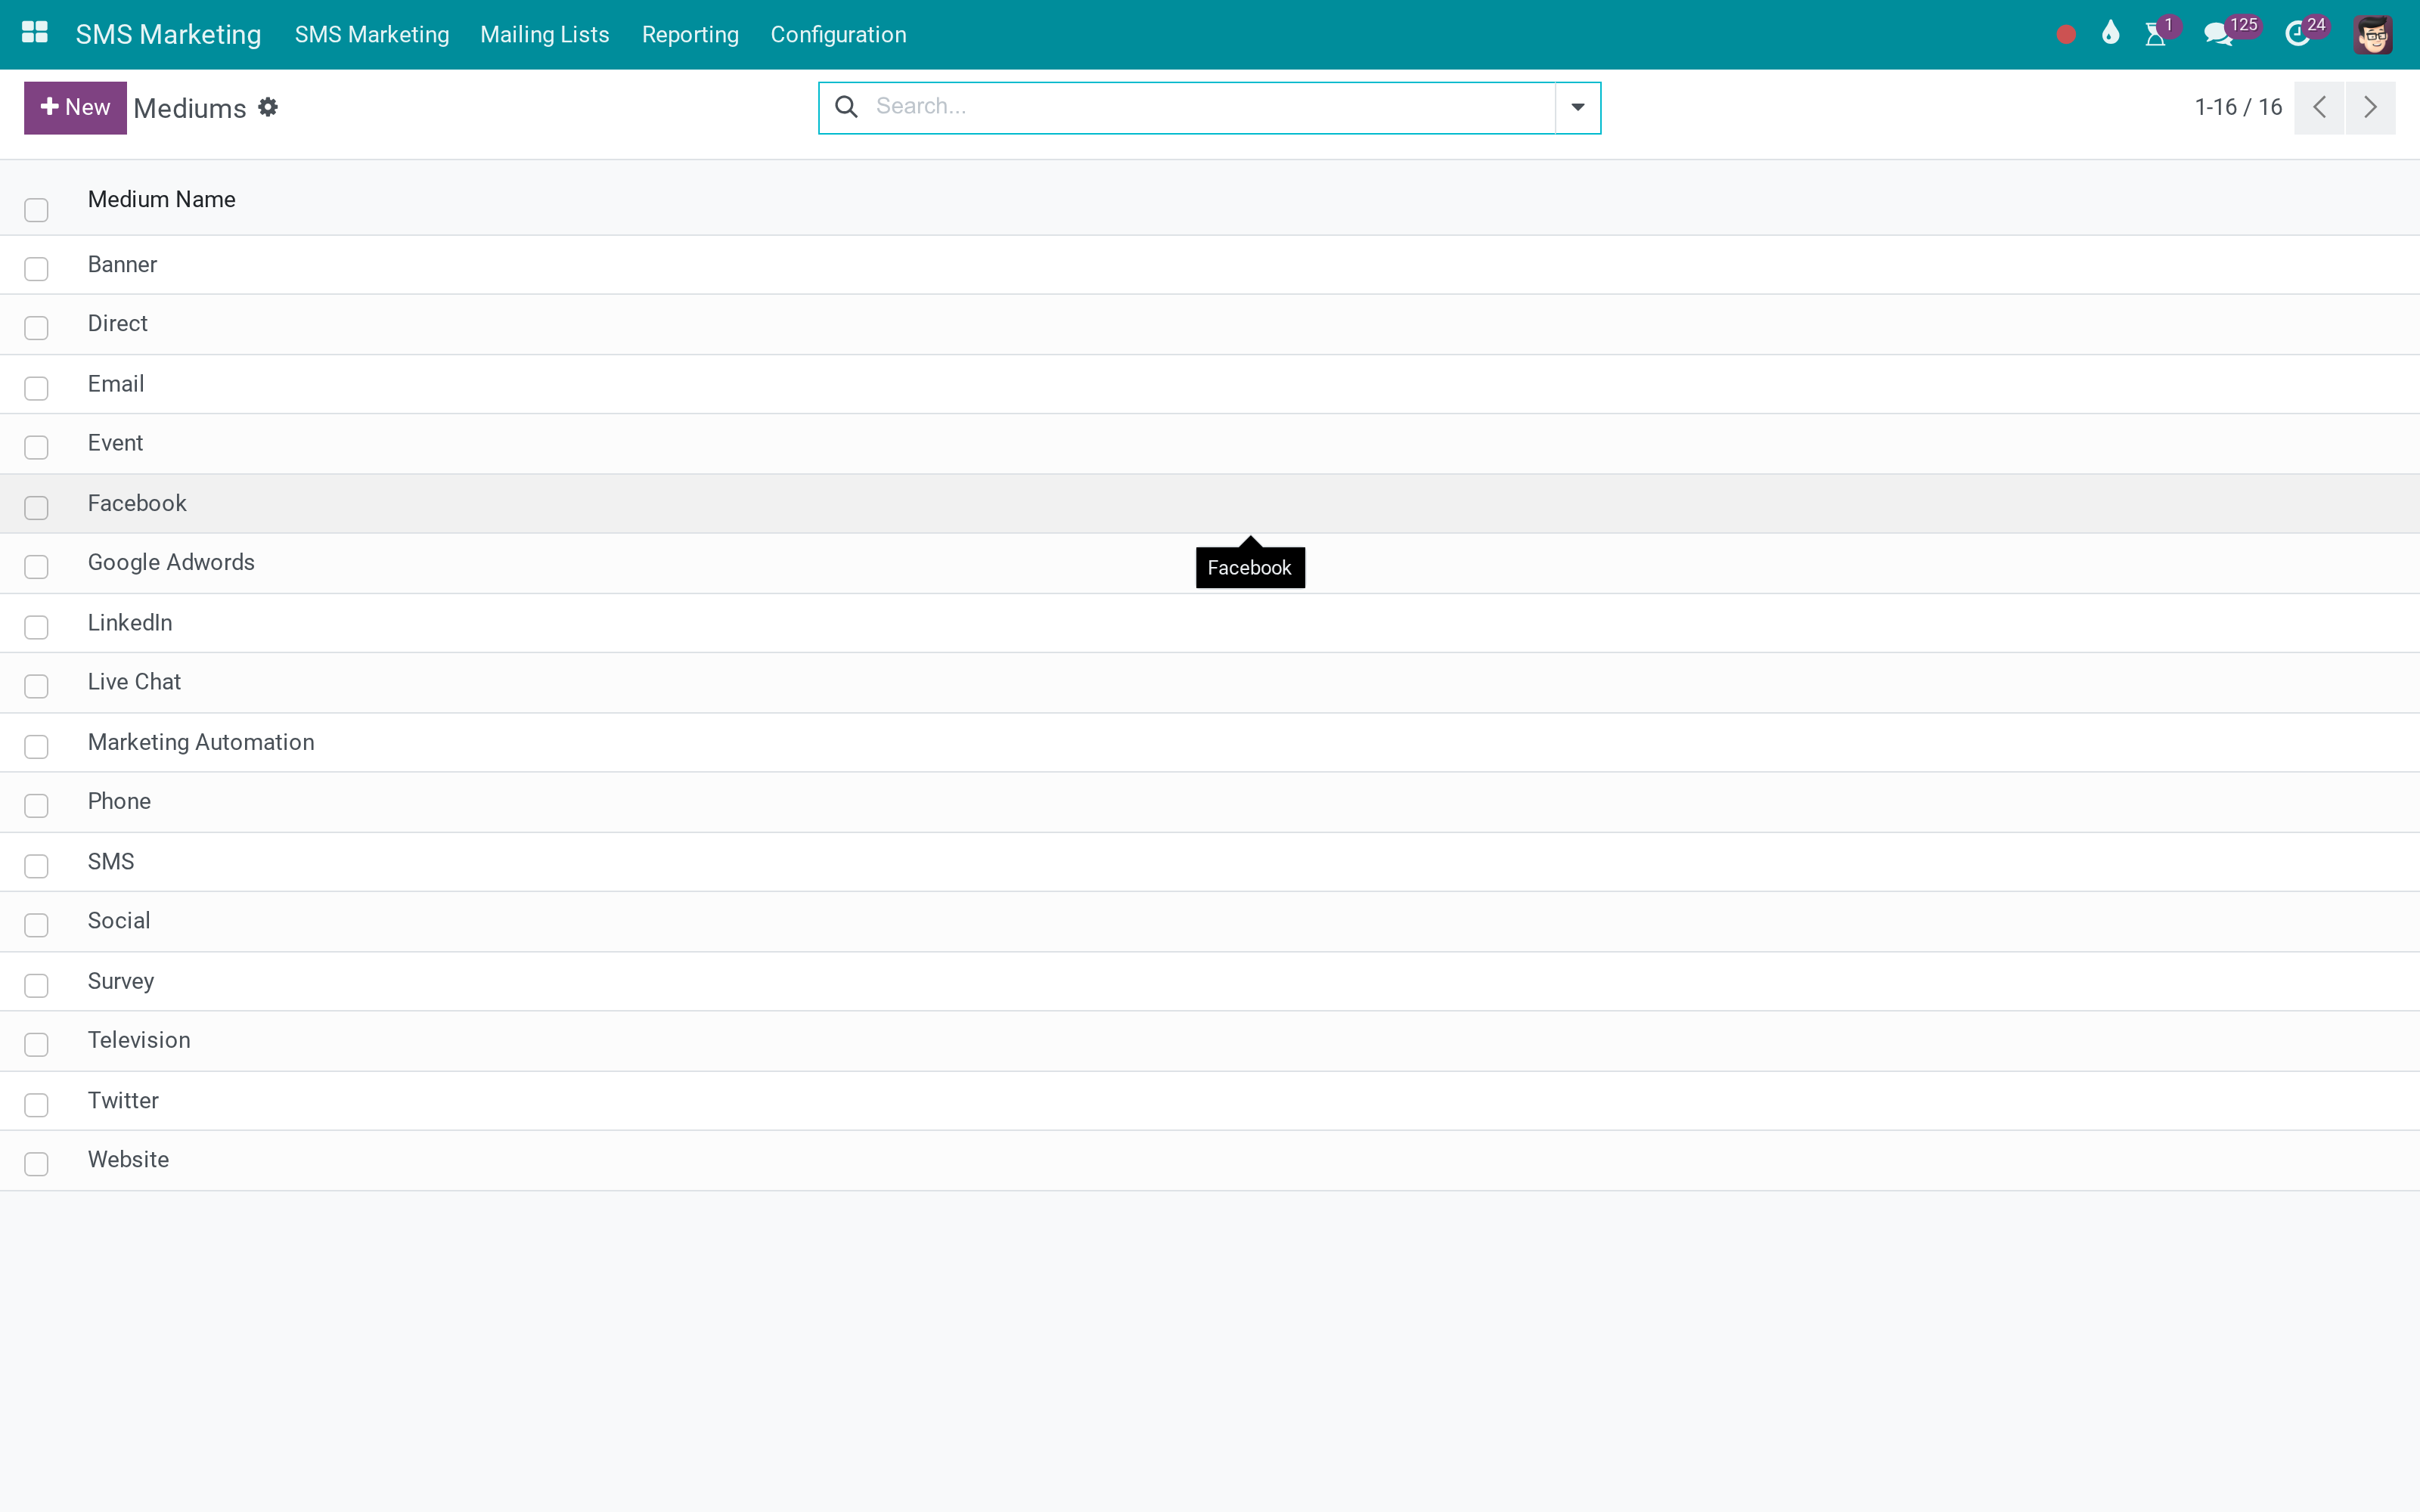Check the LinkedIn row checkbox
Screen dimensions: 2420x1512
(36, 627)
